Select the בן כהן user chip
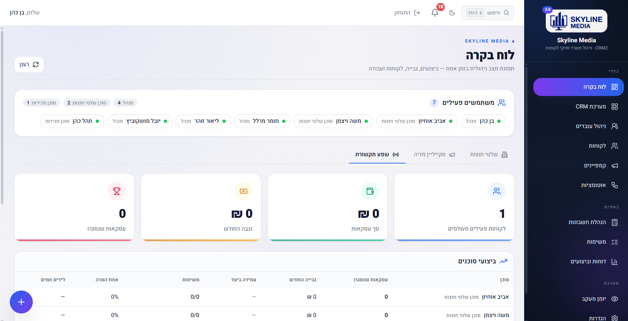Screen dimensions: 628x321 coord(483,121)
